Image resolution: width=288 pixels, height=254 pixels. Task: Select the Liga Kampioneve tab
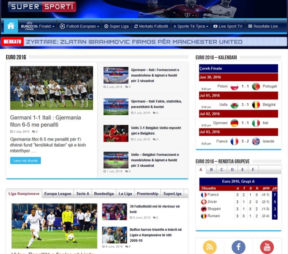(x=24, y=193)
